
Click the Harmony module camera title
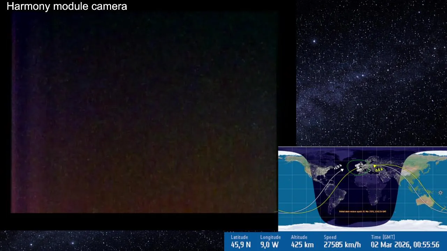tap(67, 6)
